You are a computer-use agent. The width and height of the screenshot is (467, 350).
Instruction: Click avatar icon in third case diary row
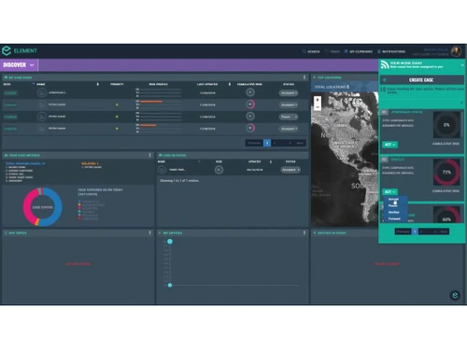pyautogui.click(x=41, y=117)
